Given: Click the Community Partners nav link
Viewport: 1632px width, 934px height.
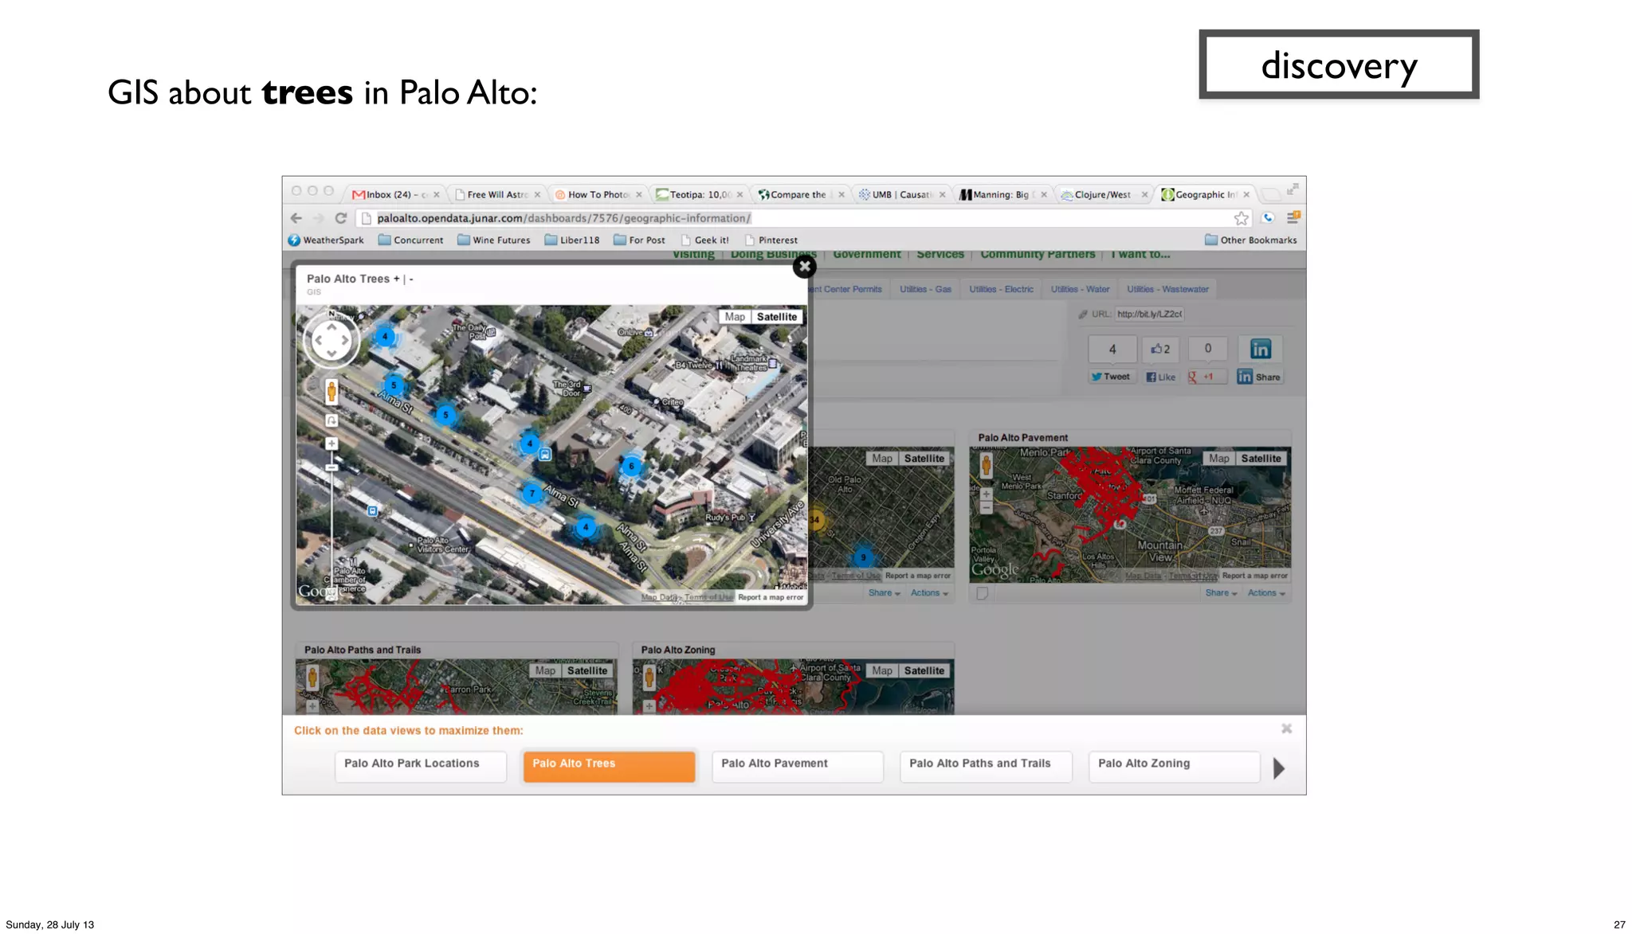Looking at the screenshot, I should 1038,254.
